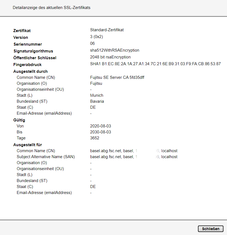Viewport: 227px width, 235px height.
Task: Click the dialog title 'Detailanzeige des aktuellen SSL-Zertifikats'
Action: 52,8
